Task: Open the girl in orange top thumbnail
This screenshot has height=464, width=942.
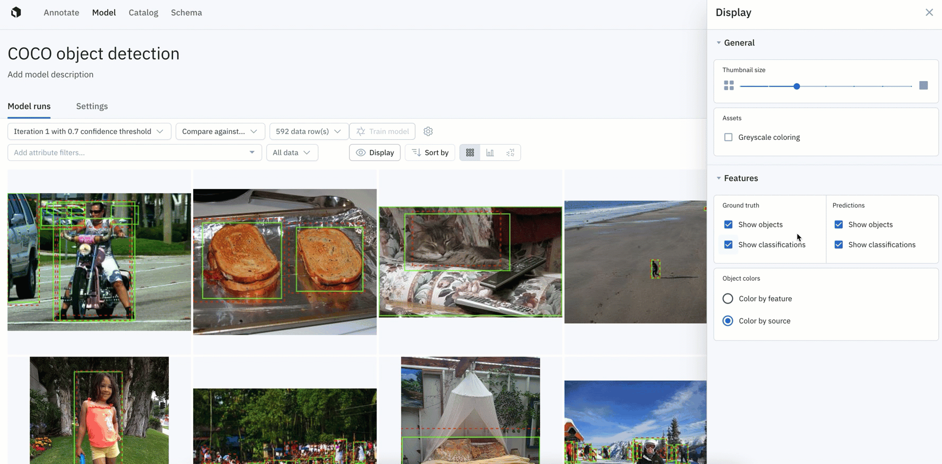Action: [99, 411]
